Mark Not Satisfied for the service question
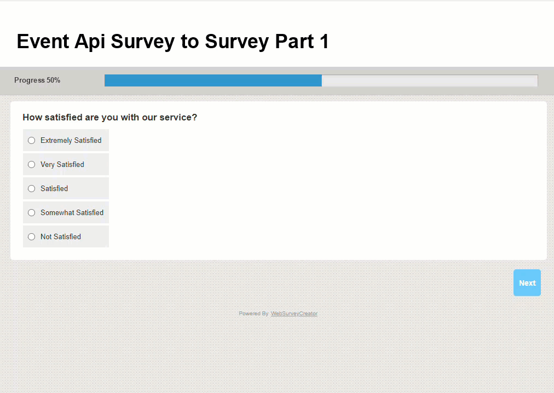Image resolution: width=554 pixels, height=393 pixels. tap(31, 236)
